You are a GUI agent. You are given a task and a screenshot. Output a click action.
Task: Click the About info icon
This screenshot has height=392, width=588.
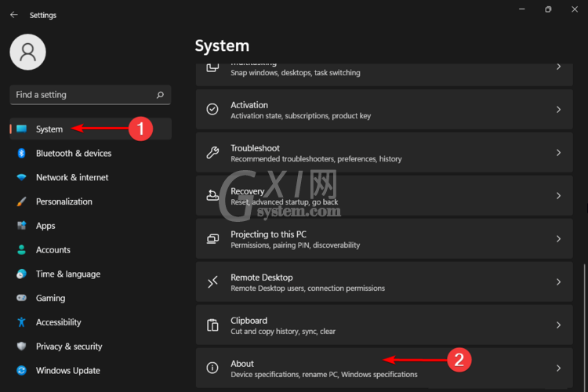pyautogui.click(x=212, y=368)
